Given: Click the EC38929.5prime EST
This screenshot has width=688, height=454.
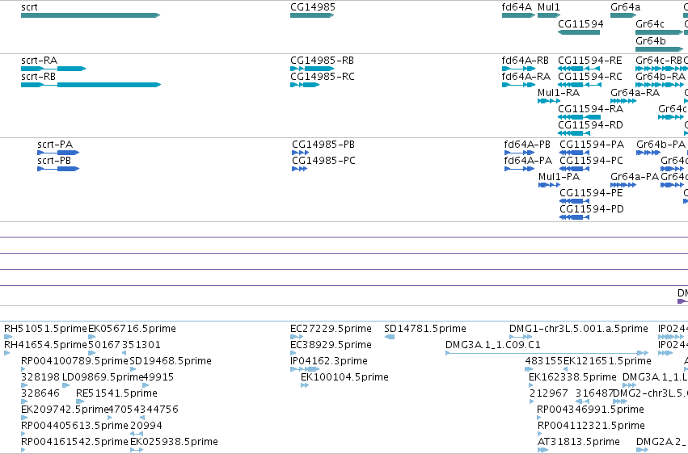Looking at the screenshot, I should click(x=294, y=353).
